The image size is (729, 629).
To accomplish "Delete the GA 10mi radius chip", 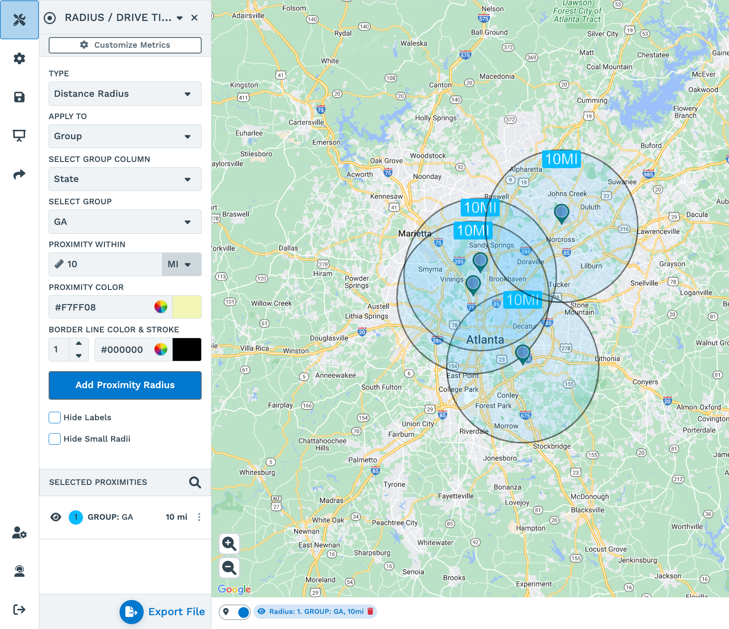I will (x=370, y=611).
